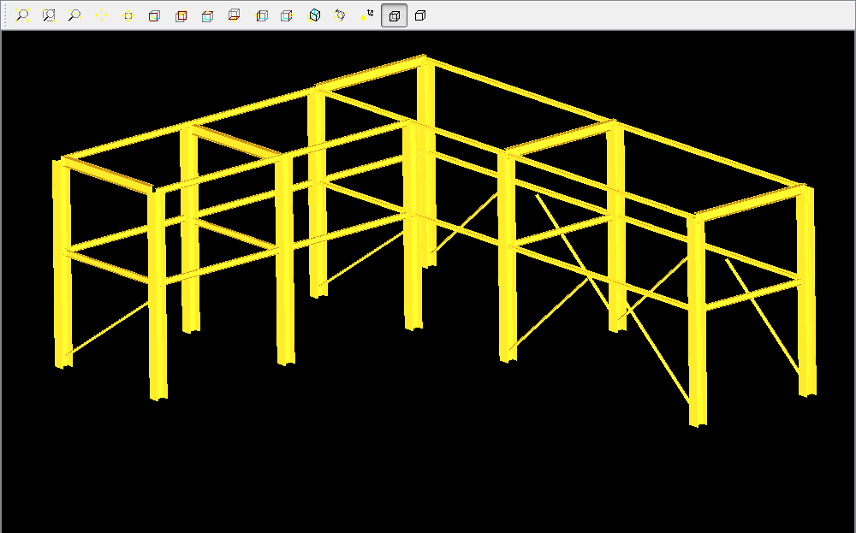Click the origin axis reset icon
This screenshot has width=856, height=533.
pos(367,15)
